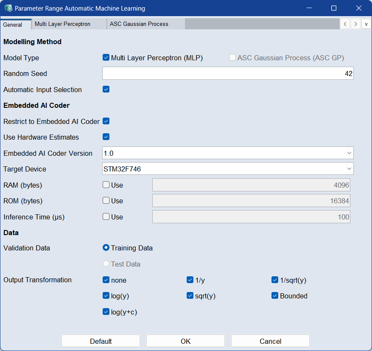Open Embedded AI Coder Version dropdown
The height and width of the screenshot is (351, 372).
point(228,153)
